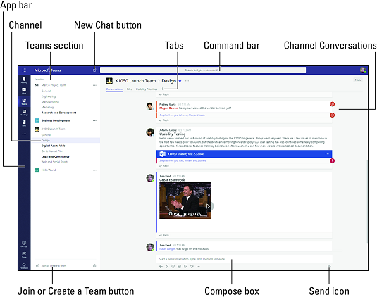This screenshot has height=297, width=377.
Task: Select Engineering channel
Action: tap(49, 96)
